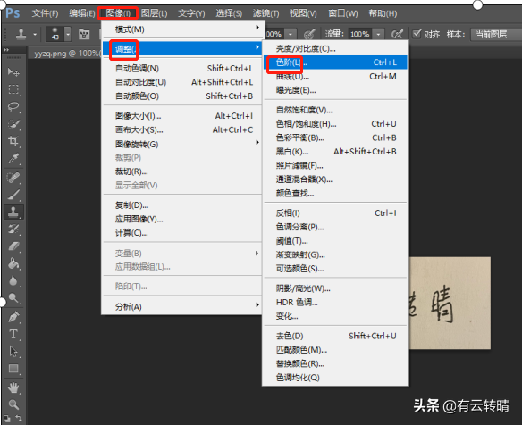This screenshot has width=522, height=425.
Task: Select the Eyedropper tool
Action: [13, 159]
